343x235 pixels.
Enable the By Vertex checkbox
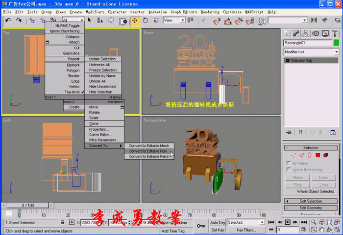point(289,164)
